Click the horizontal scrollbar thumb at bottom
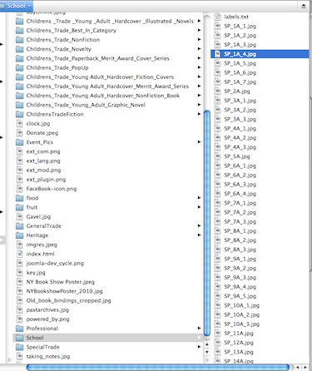This screenshot has width=312, height=371. pyautogui.click(x=158, y=368)
